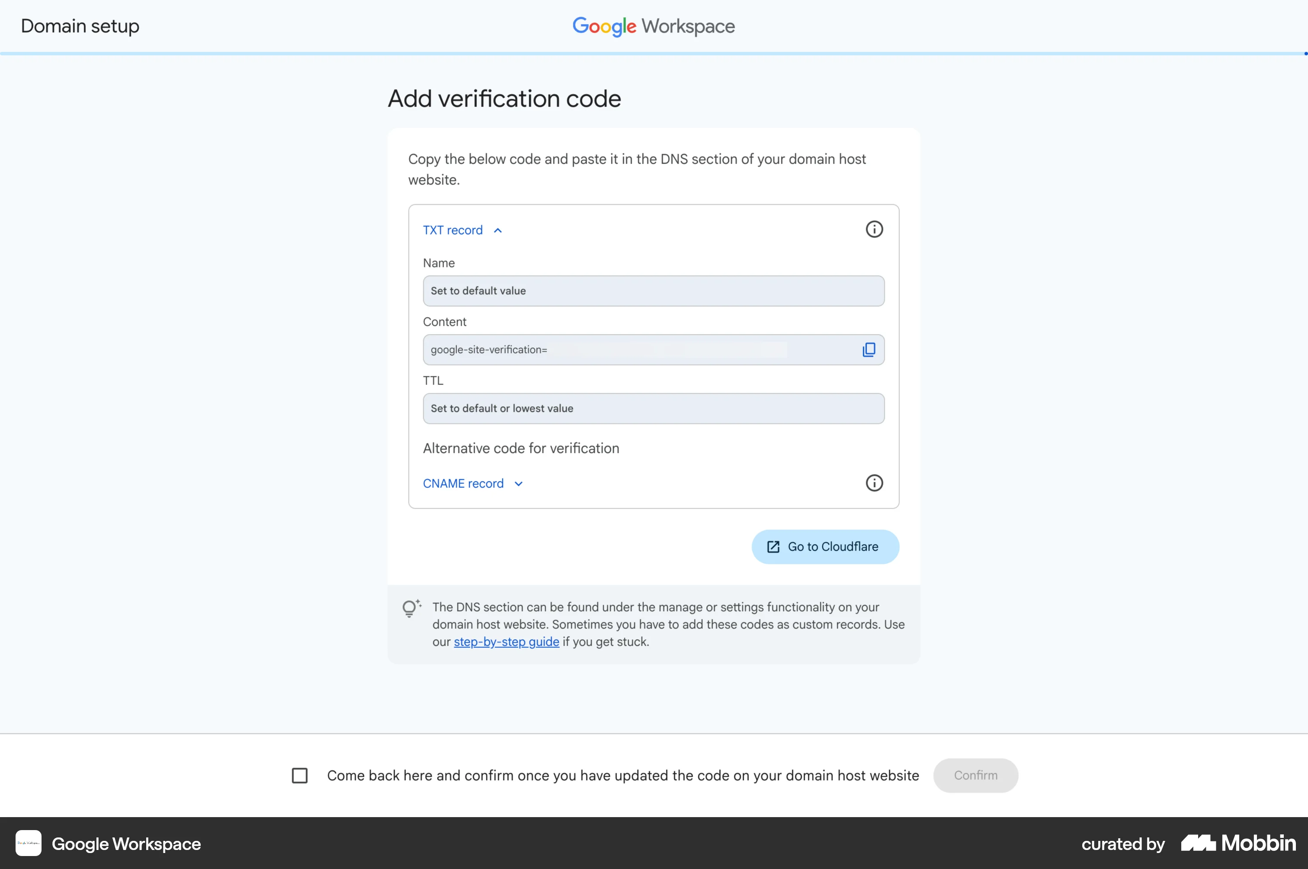Click the CNAME record info icon
This screenshot has height=869, width=1308.
[x=874, y=483]
